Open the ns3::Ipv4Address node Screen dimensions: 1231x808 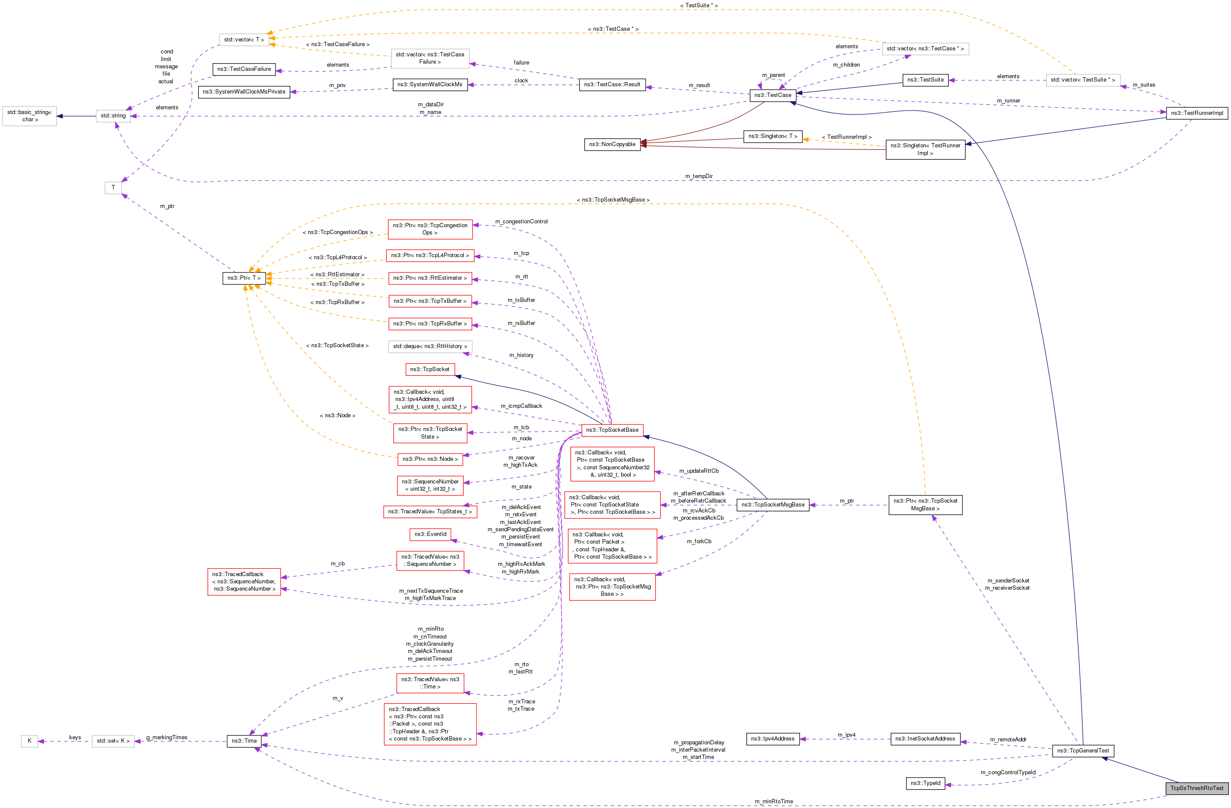point(773,739)
